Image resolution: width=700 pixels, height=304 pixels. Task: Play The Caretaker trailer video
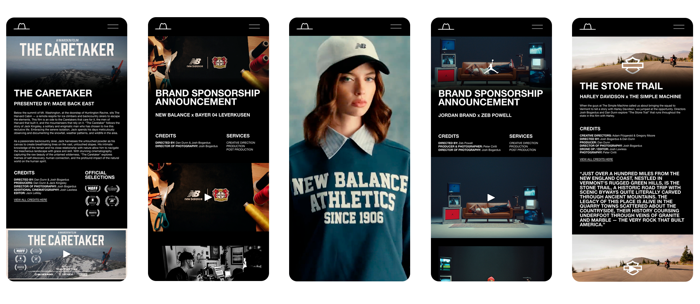click(66, 254)
